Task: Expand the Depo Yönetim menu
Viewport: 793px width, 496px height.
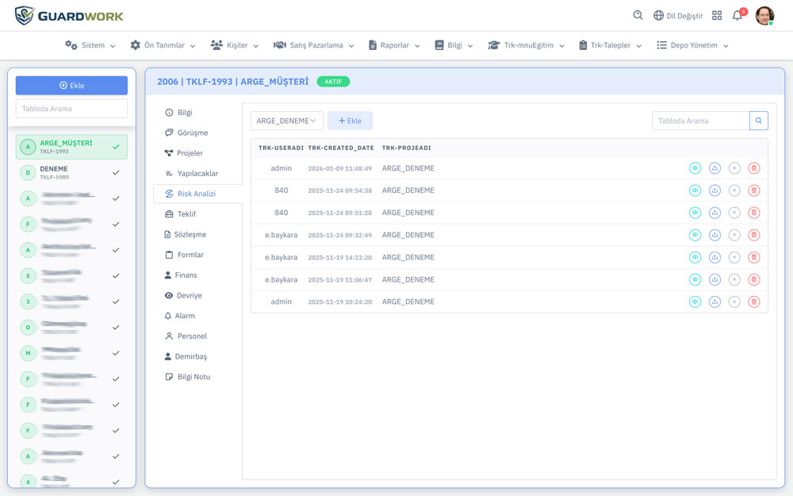Action: point(692,45)
